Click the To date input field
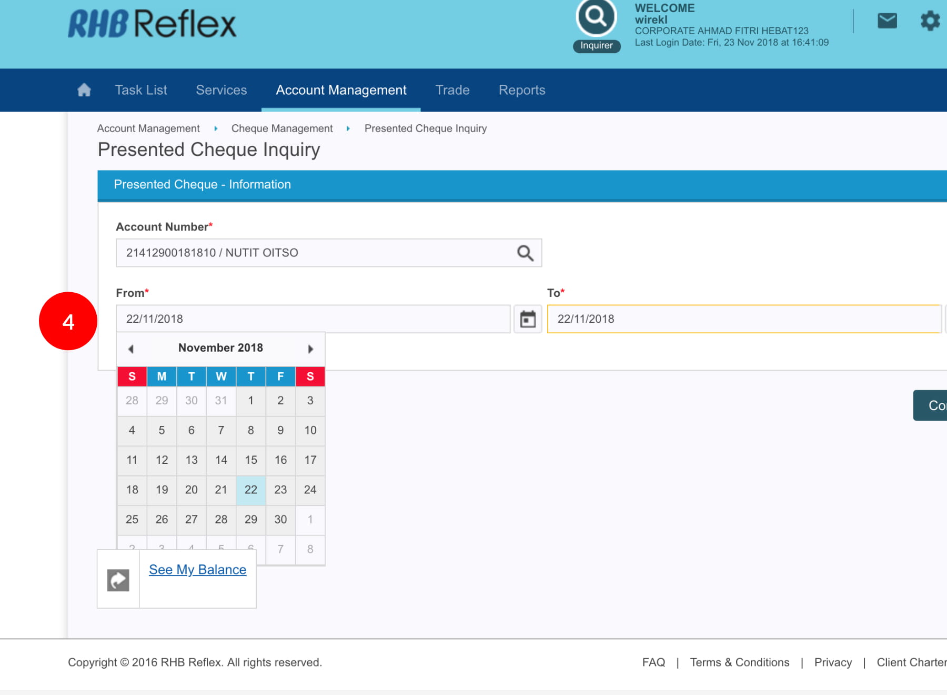This screenshot has height=695, width=947. [x=744, y=319]
